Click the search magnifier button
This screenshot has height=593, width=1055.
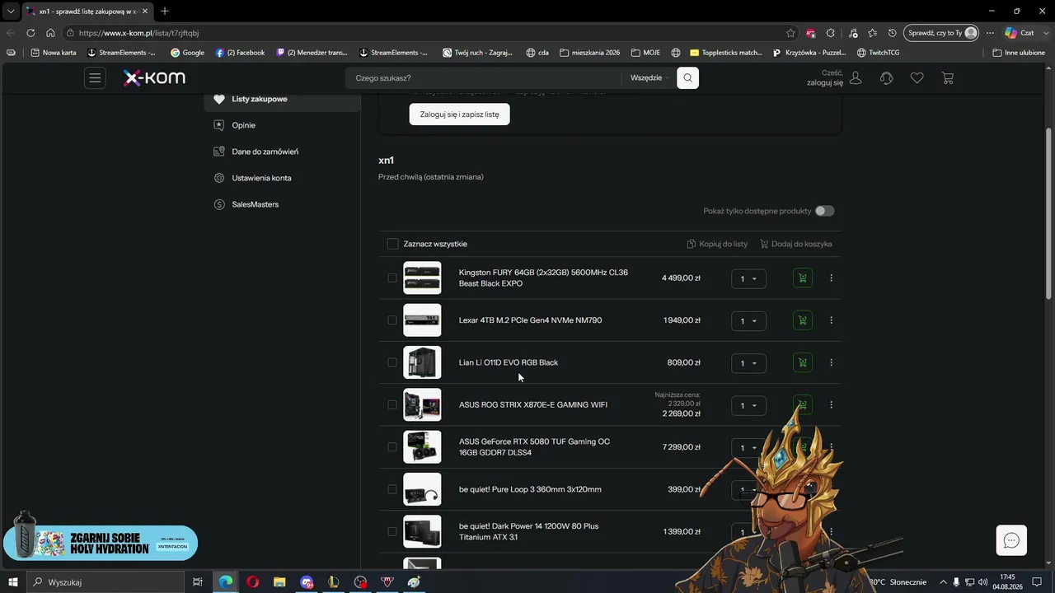pyautogui.click(x=687, y=78)
